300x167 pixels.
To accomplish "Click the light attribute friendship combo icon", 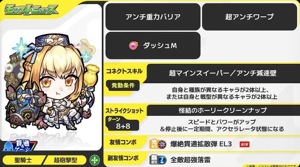I will coord(158,144).
